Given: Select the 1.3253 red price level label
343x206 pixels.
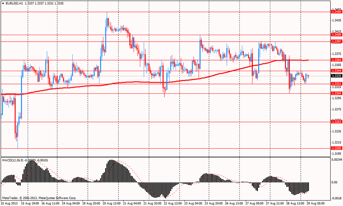Looking at the screenshot, I should [x=337, y=122].
